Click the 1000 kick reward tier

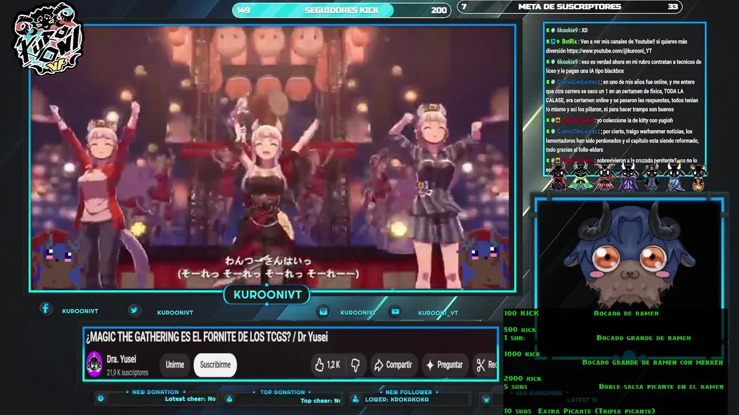(522, 354)
